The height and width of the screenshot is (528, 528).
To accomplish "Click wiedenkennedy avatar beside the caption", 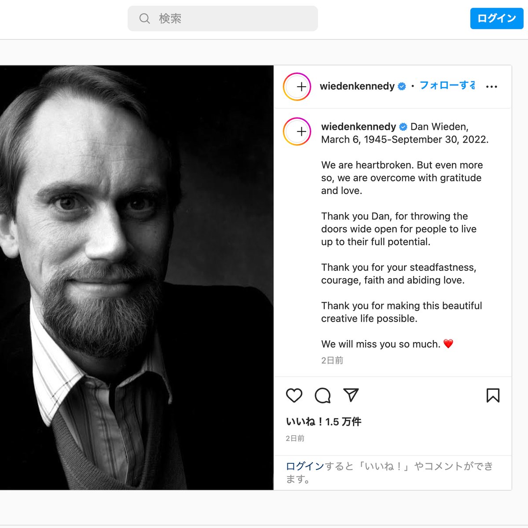I will pos(297,132).
